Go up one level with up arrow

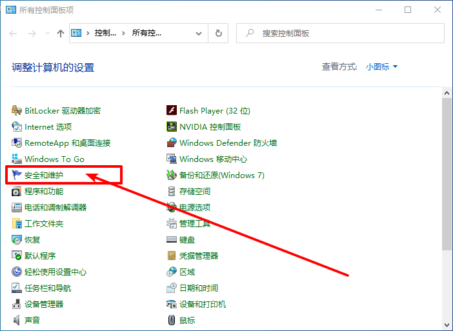(x=61, y=34)
